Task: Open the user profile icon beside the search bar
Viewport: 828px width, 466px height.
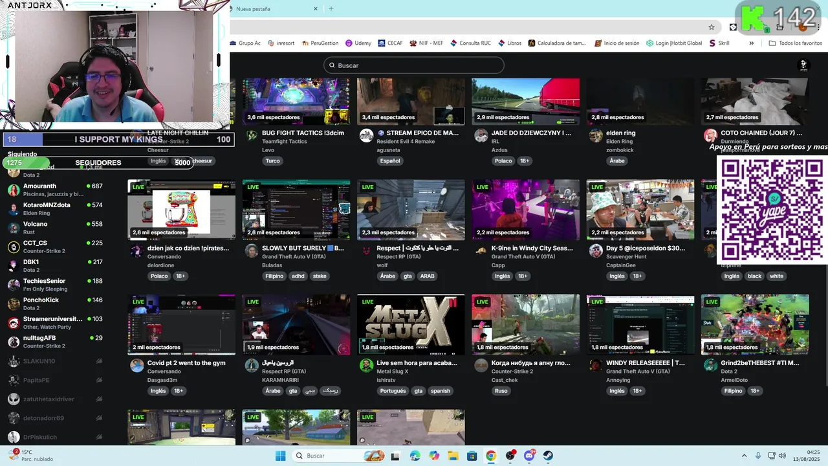Action: tap(803, 65)
